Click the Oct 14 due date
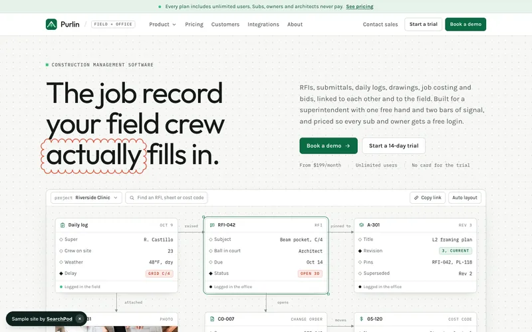Viewport: 532px width, 332px height. [315, 262]
